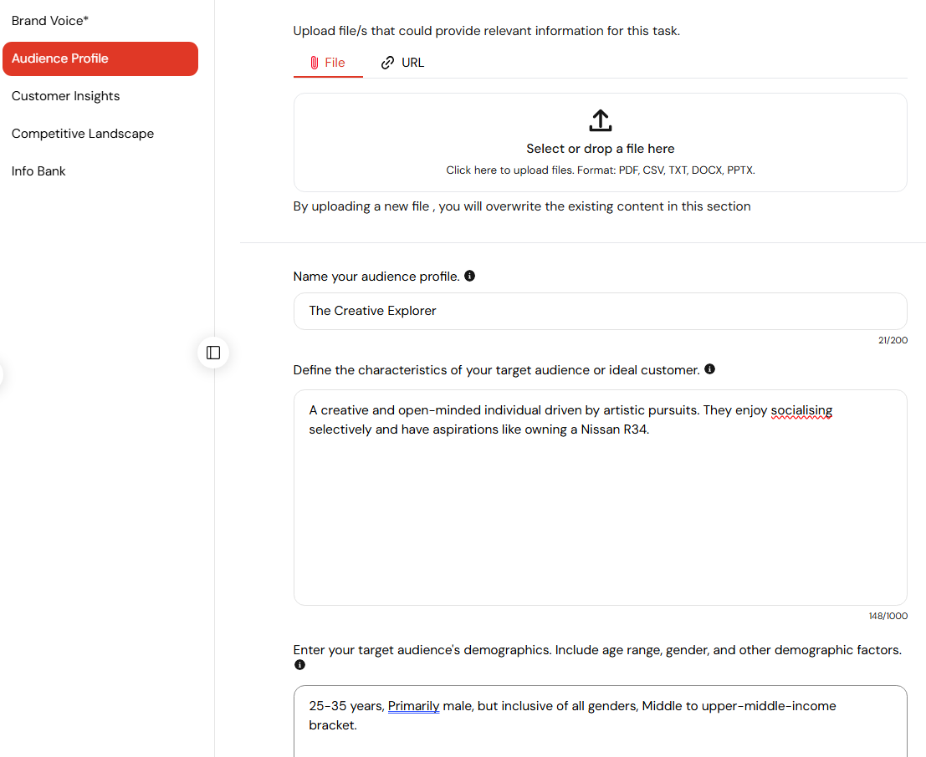The image size is (926, 757).
Task: Click the upload formats hint text
Action: pyautogui.click(x=600, y=170)
